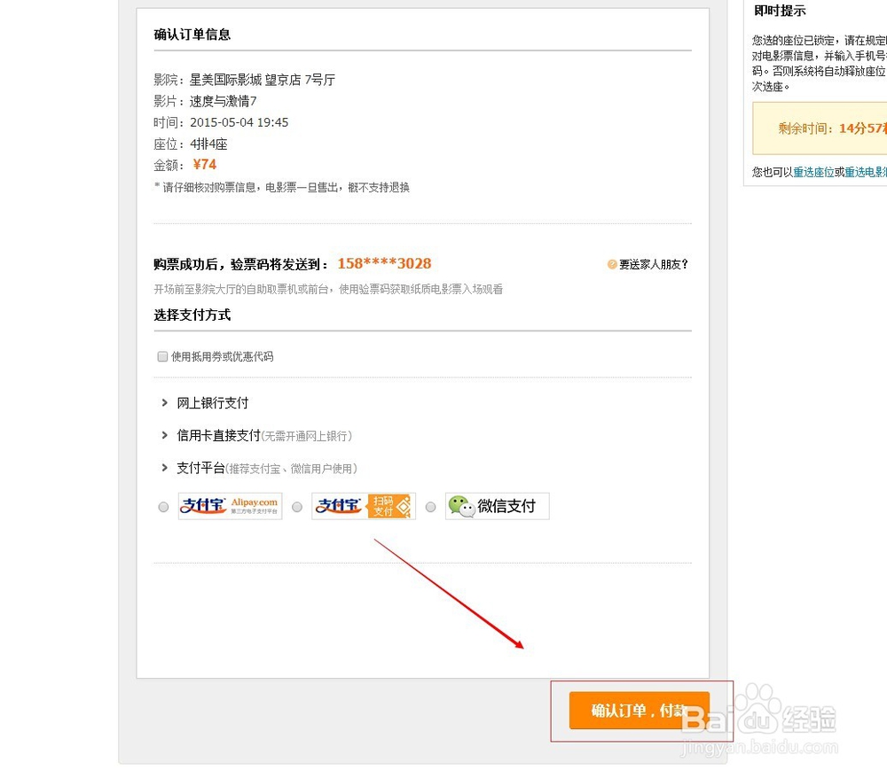
Task: Click the ¥74 amount text
Action: (204, 165)
